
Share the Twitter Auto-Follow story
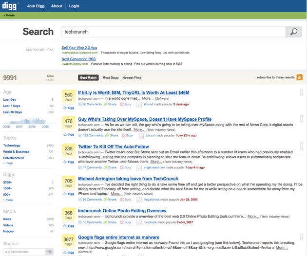click(110, 167)
